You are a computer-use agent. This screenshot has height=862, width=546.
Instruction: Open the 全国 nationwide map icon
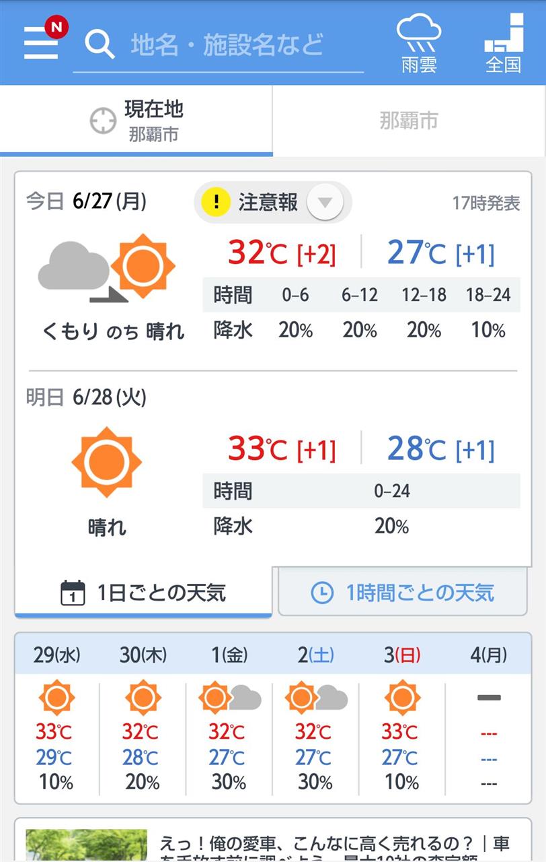(x=504, y=43)
